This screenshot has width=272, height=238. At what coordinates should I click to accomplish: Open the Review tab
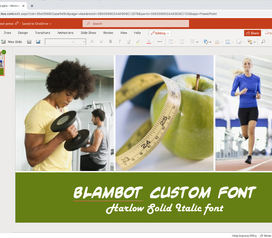(108, 33)
